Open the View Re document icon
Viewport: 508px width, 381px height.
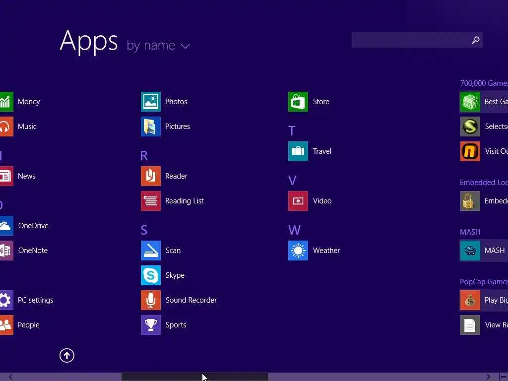point(470,325)
